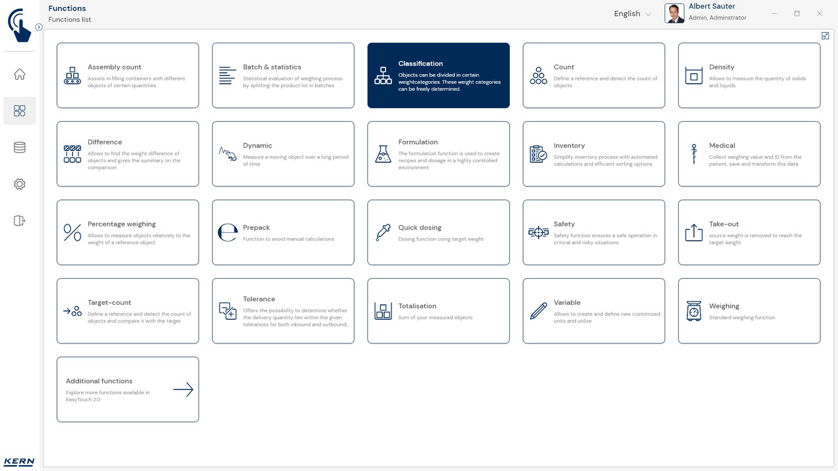Image resolution: width=838 pixels, height=471 pixels.
Task: Open the Home page from sidebar
Action: click(x=20, y=75)
